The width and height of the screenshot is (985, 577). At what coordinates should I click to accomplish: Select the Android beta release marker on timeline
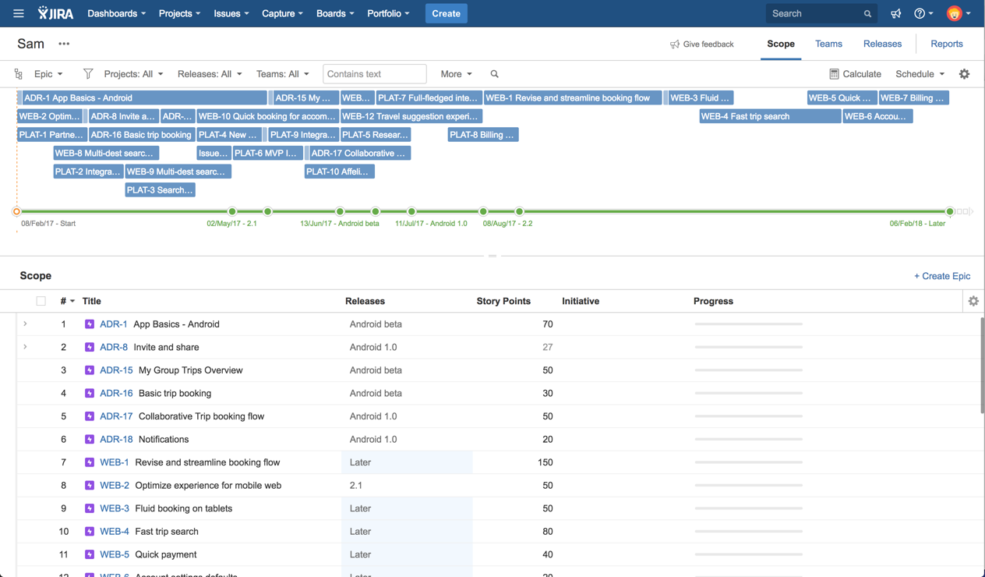(340, 211)
